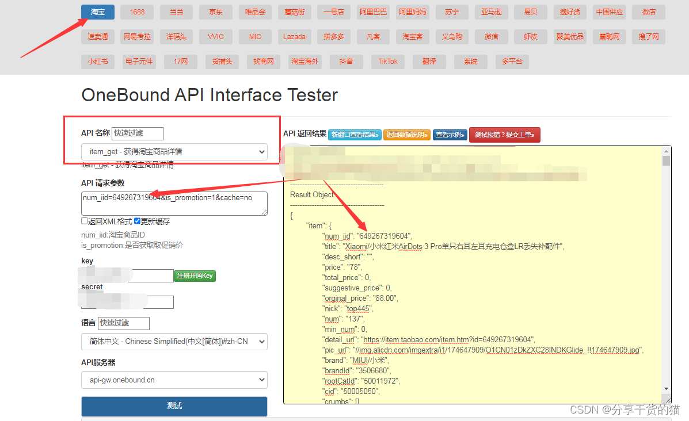The height and width of the screenshot is (421, 689).
Task: Click the result panel scrollbar up arrow
Action: tap(666, 151)
